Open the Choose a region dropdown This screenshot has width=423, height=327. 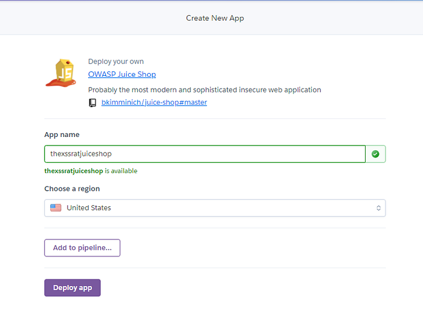point(215,208)
